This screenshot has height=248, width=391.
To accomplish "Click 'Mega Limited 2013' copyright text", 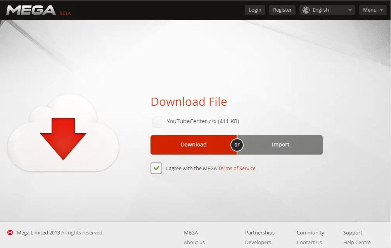I will (38, 232).
